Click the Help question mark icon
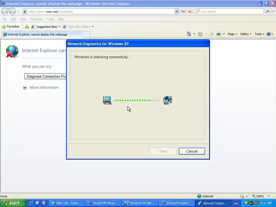 tap(269, 34)
